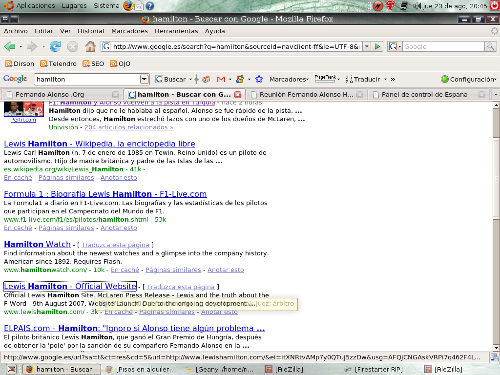Screen dimensions: 500x375
Task: Open the ELPAIS.com Hamilton result link
Action: (x=134, y=328)
